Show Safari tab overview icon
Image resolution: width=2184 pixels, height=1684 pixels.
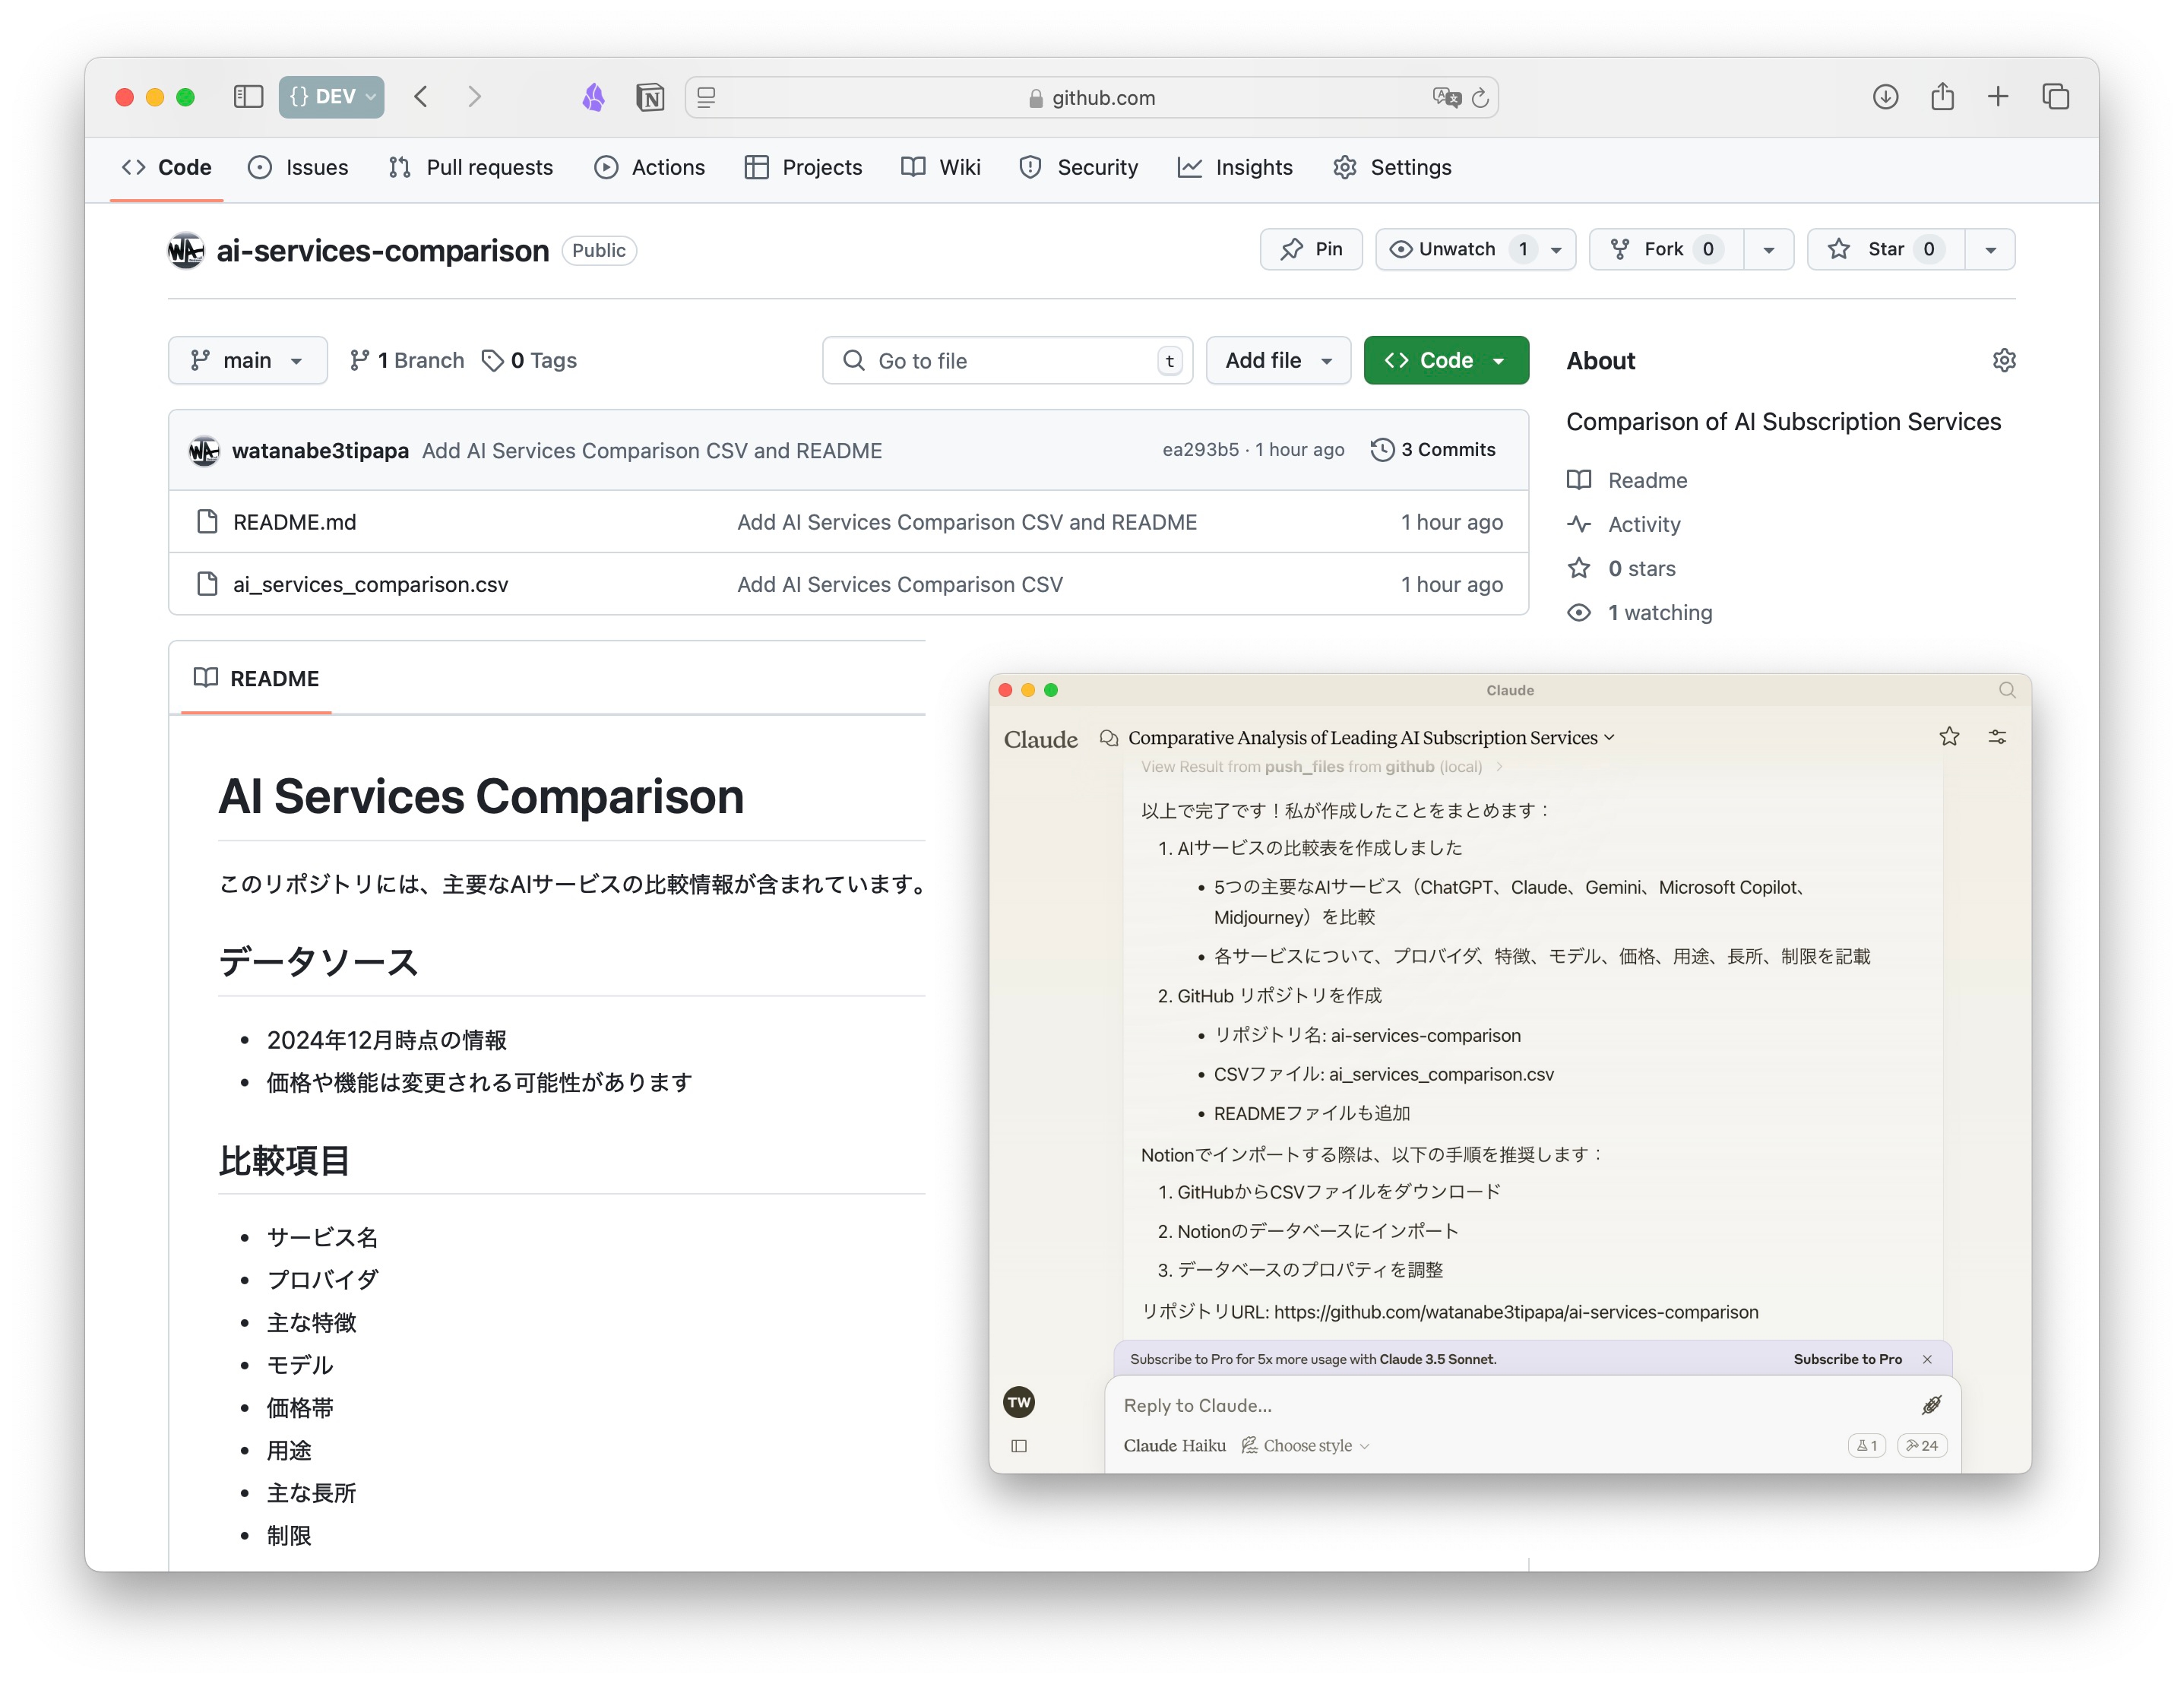point(2055,97)
